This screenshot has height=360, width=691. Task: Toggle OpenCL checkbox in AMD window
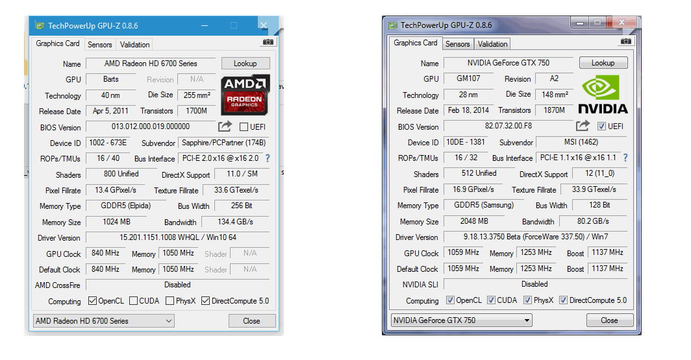point(92,300)
